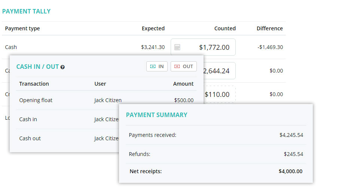Click the $1,772.00 cash counted input
Image resolution: width=342 pixels, height=187 pixels.
click(x=203, y=47)
